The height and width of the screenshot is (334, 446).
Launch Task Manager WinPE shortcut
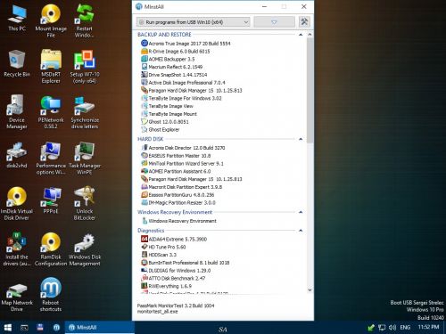coord(85,158)
